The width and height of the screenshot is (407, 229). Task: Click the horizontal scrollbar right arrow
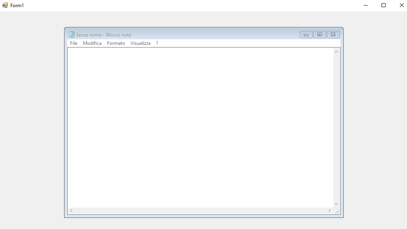tap(330, 211)
